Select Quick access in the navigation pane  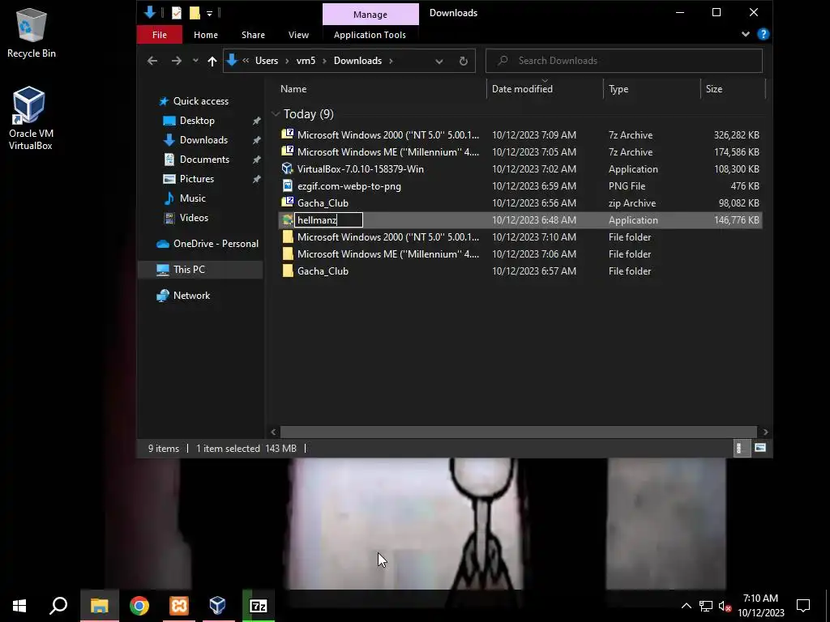click(x=201, y=101)
